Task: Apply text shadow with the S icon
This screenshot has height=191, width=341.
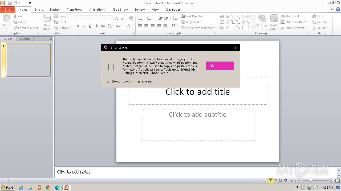Action: pyautogui.click(x=96, y=26)
